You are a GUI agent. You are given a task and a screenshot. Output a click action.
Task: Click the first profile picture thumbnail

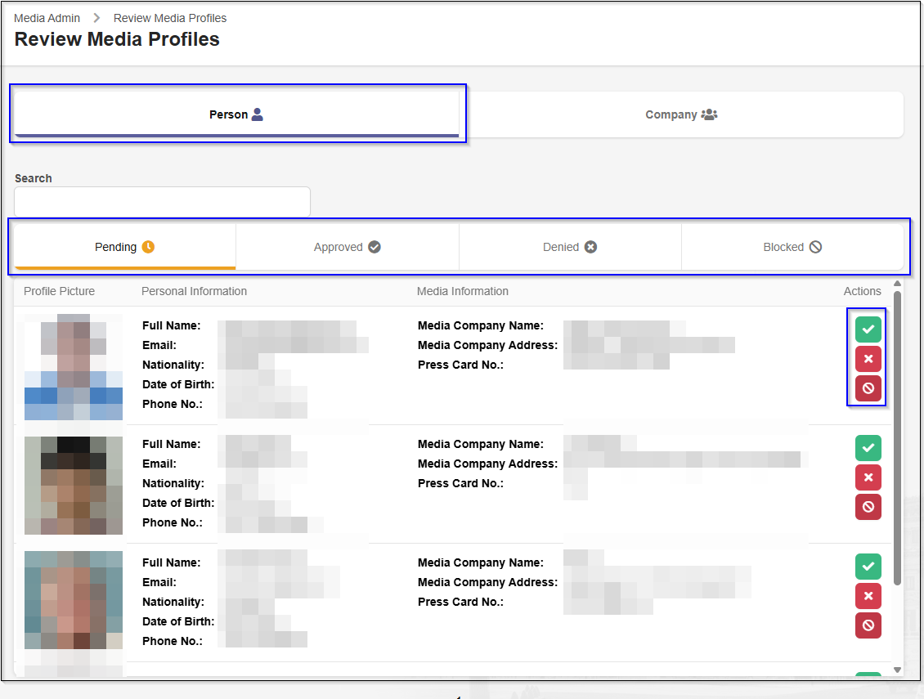pyautogui.click(x=74, y=366)
